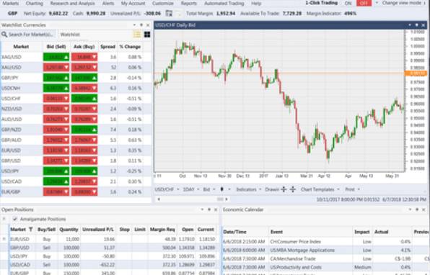Open the Watchlist Currencies panel options arrow
Viewport: 430px width, 275px height.
(x=134, y=25)
